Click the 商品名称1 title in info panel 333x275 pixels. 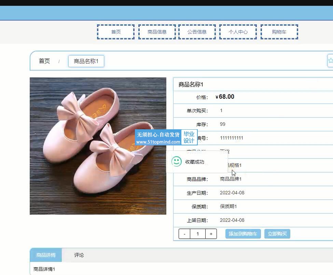(x=191, y=84)
